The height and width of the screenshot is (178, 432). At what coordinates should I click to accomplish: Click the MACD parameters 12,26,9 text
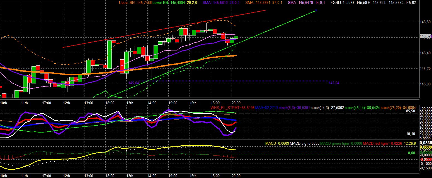pyautogui.click(x=411, y=143)
